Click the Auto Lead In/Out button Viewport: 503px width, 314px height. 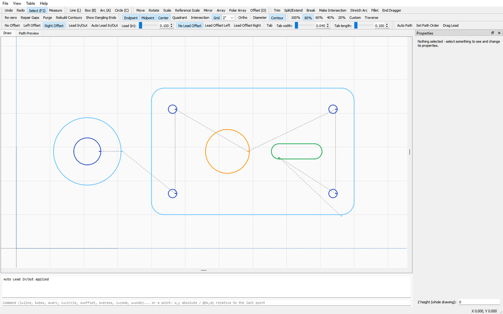click(105, 25)
